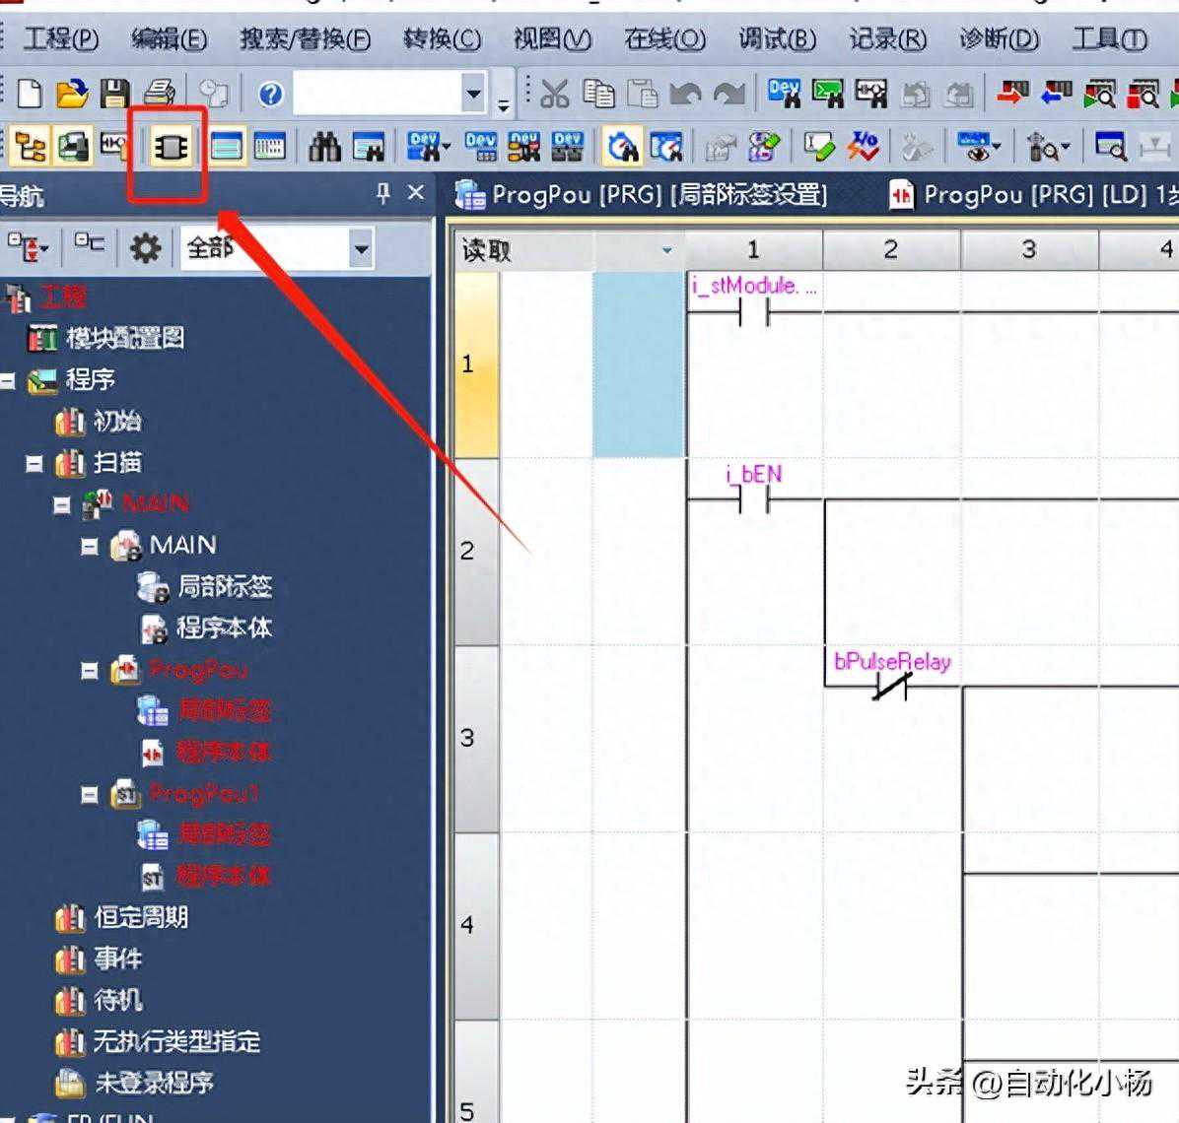
Task: Click the Open project folder icon
Action: [72, 94]
